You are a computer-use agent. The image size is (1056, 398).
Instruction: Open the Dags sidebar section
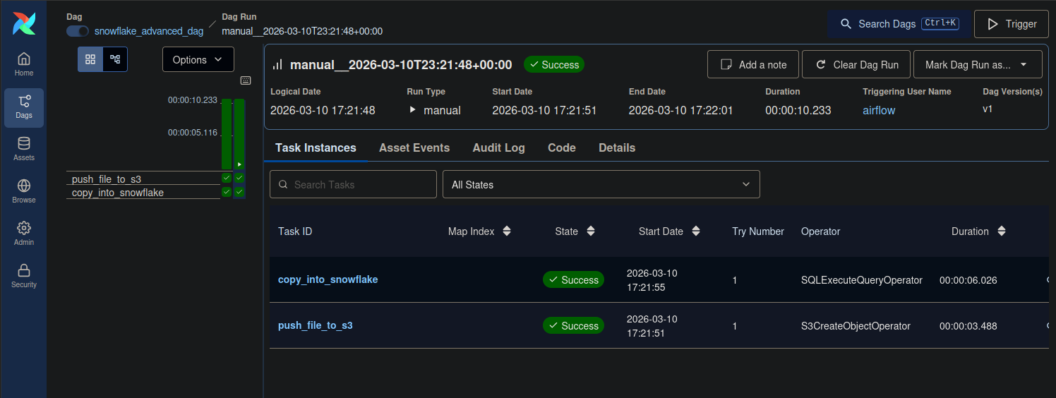tap(24, 107)
